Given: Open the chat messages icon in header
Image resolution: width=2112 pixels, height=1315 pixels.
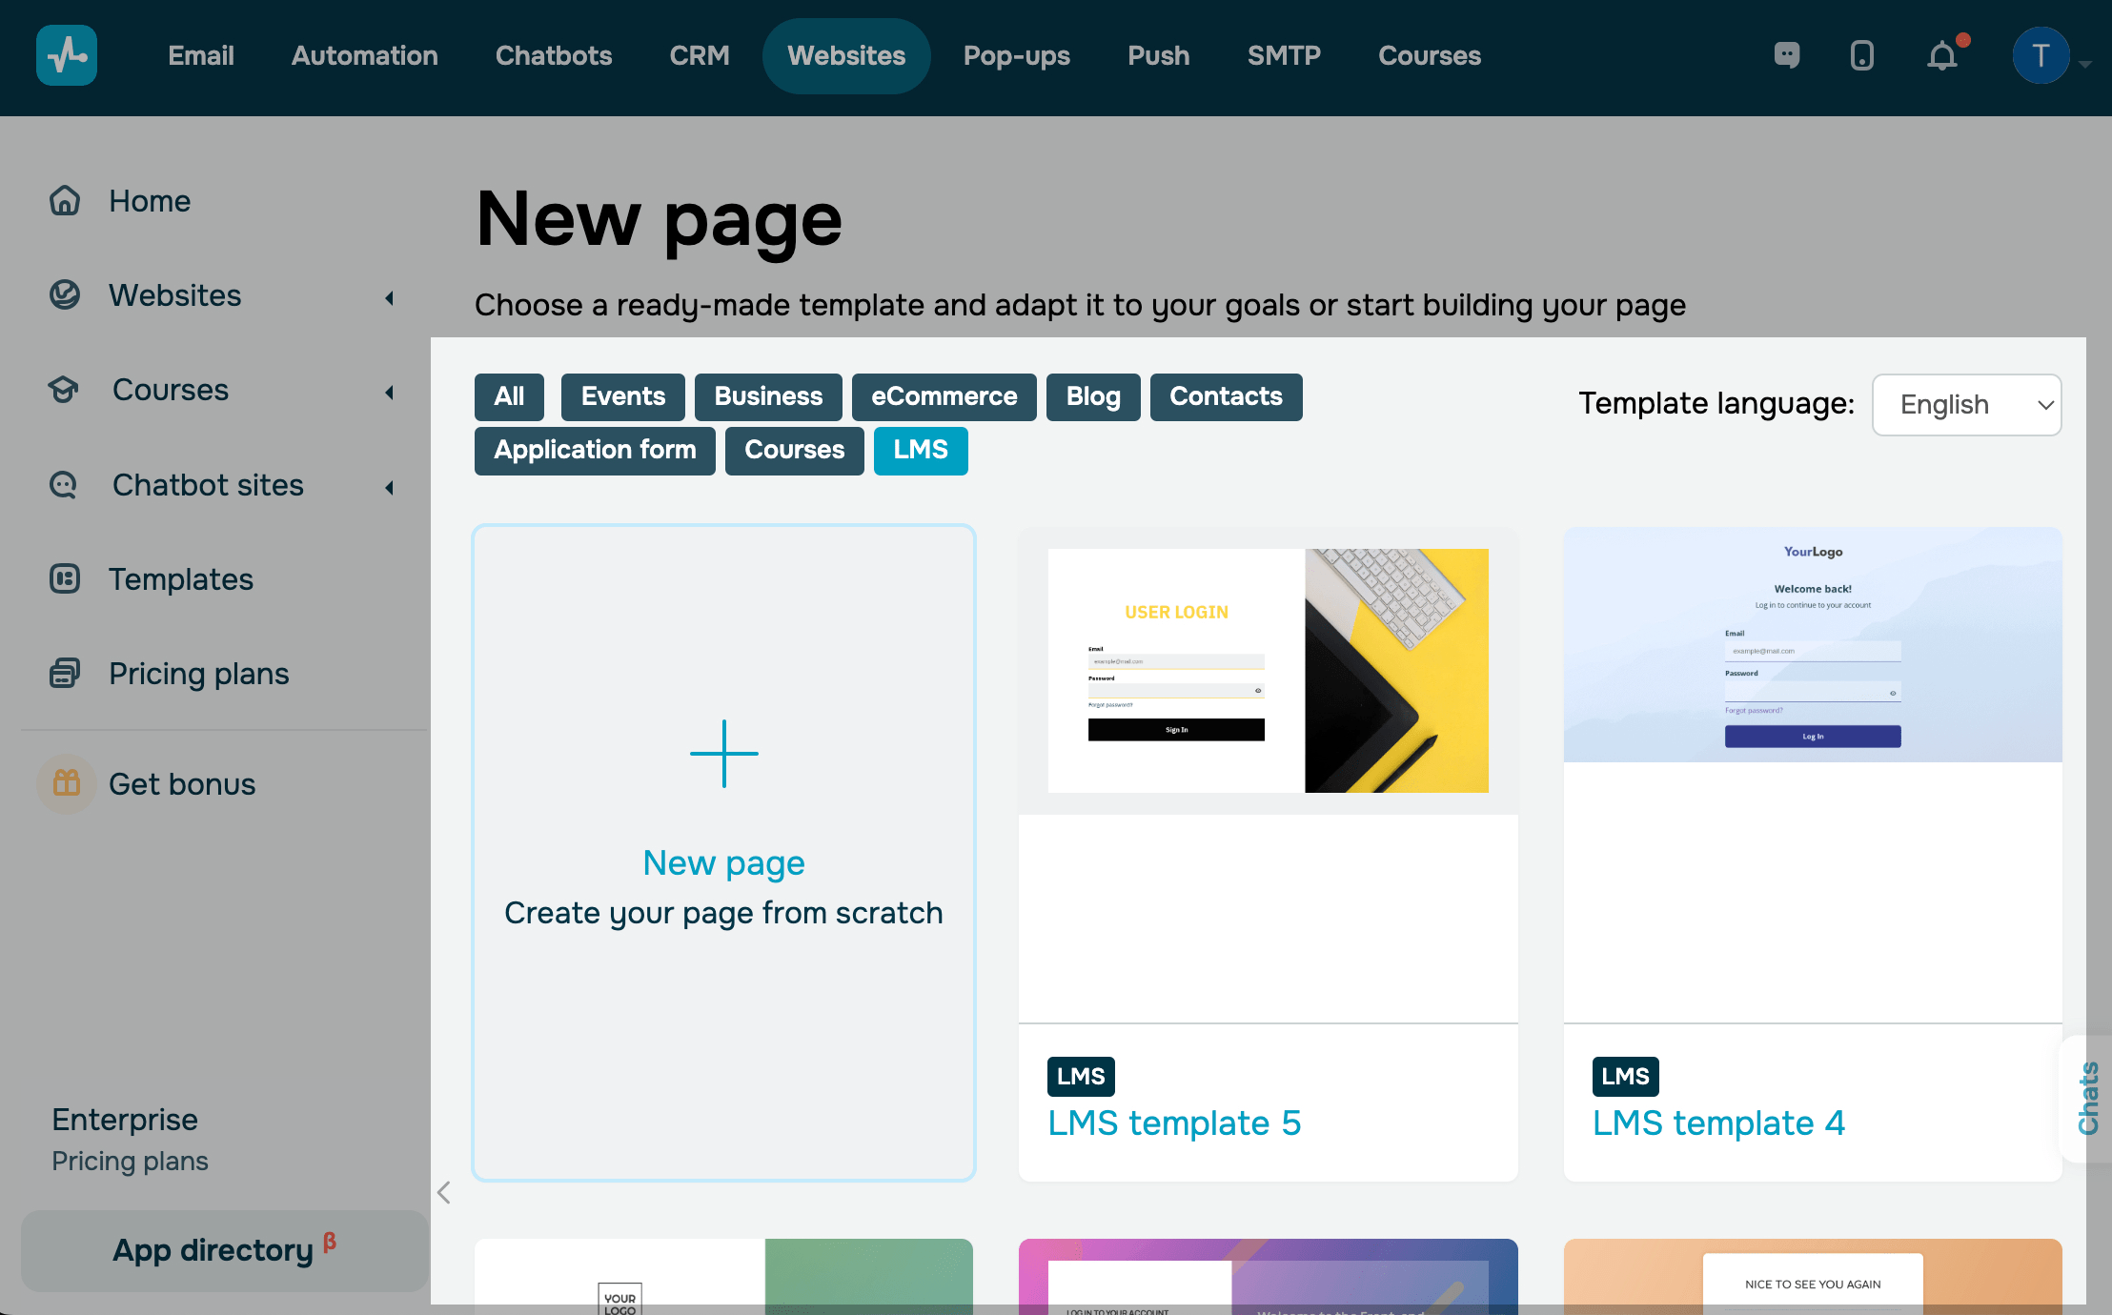Looking at the screenshot, I should coord(1787,55).
